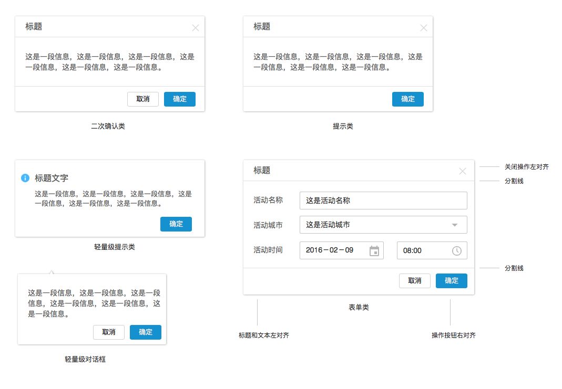The height and width of the screenshot is (389, 562).
Task: Click the 标题文字 heading in the notice
Action: pos(52,178)
